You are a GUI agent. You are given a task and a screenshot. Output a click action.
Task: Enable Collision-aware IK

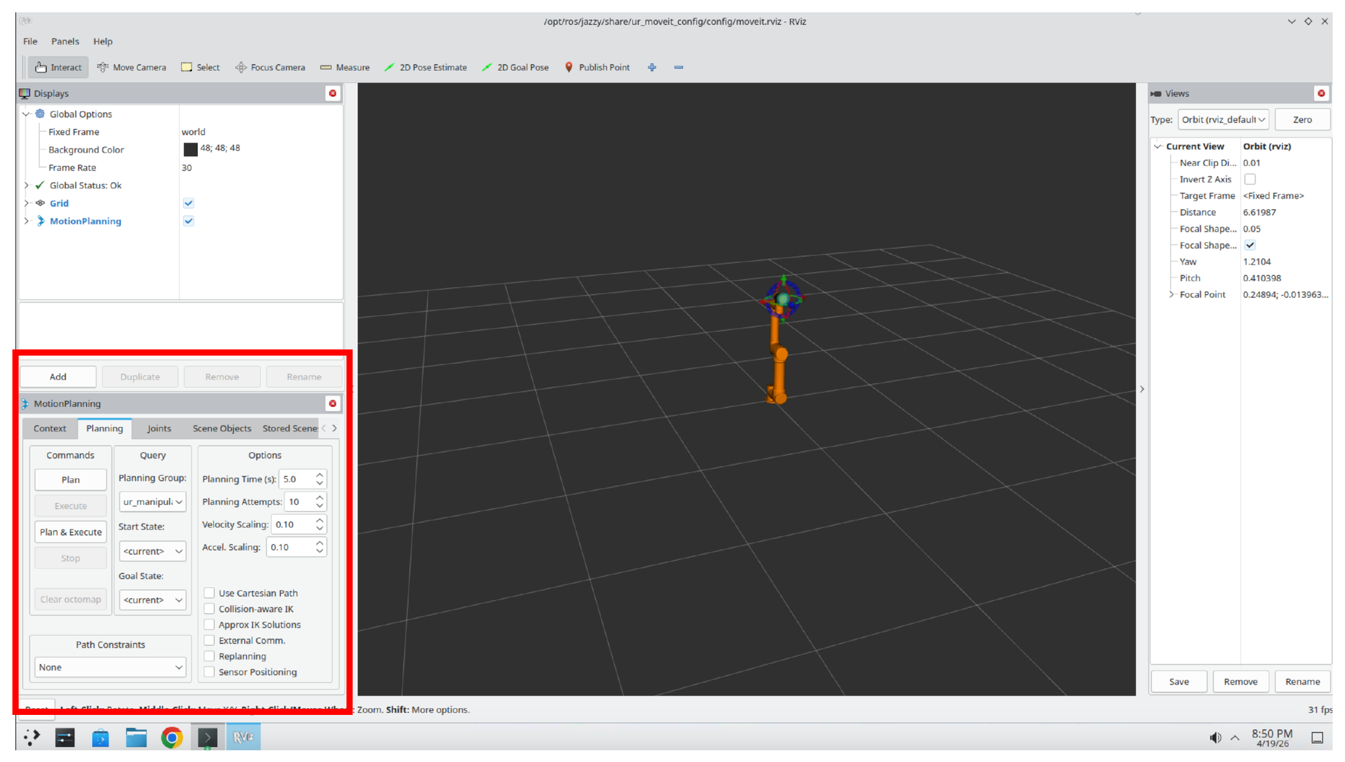209,609
